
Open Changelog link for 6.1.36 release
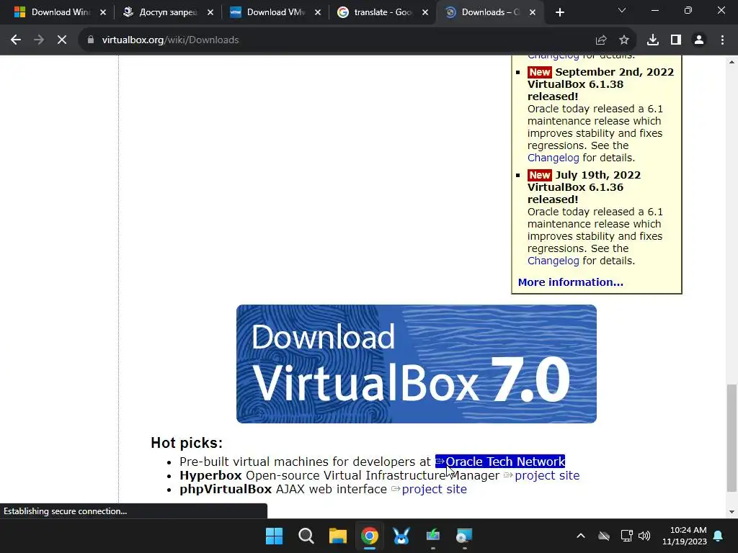coord(553,261)
